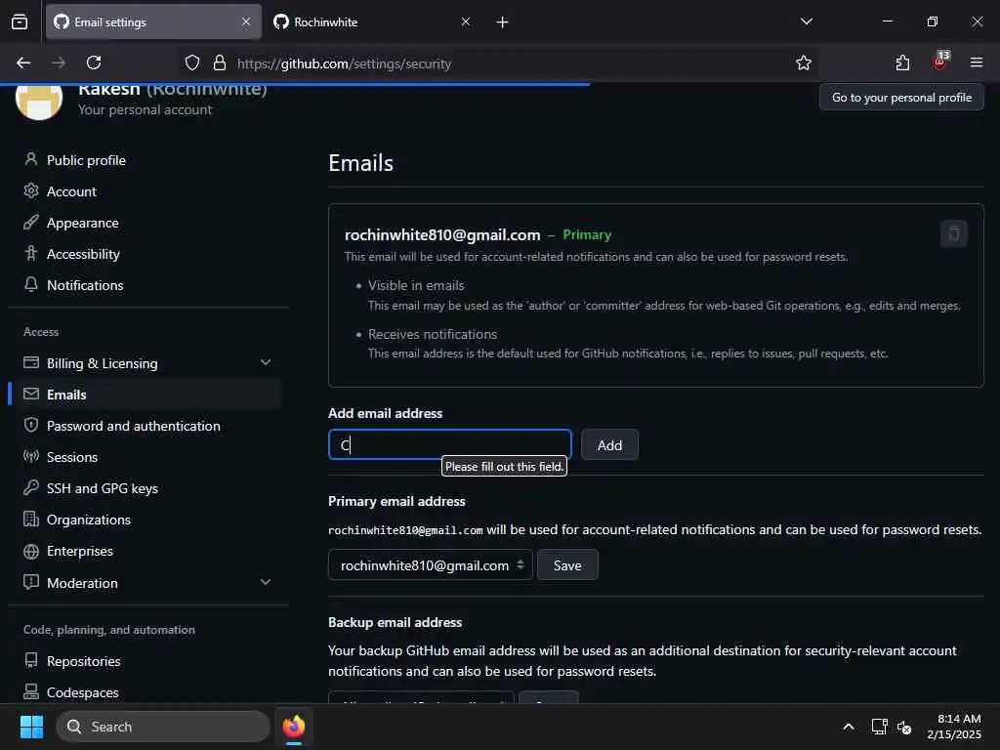This screenshot has height=750, width=1000.
Task: List all tabs dropdown arrow
Action: pyautogui.click(x=806, y=21)
